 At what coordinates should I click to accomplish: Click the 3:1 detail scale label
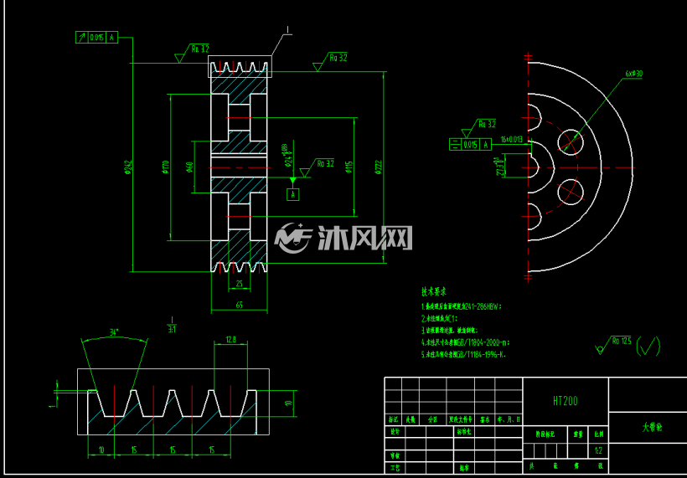coord(173,330)
